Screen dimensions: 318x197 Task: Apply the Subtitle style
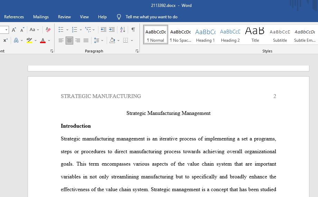coord(280,35)
